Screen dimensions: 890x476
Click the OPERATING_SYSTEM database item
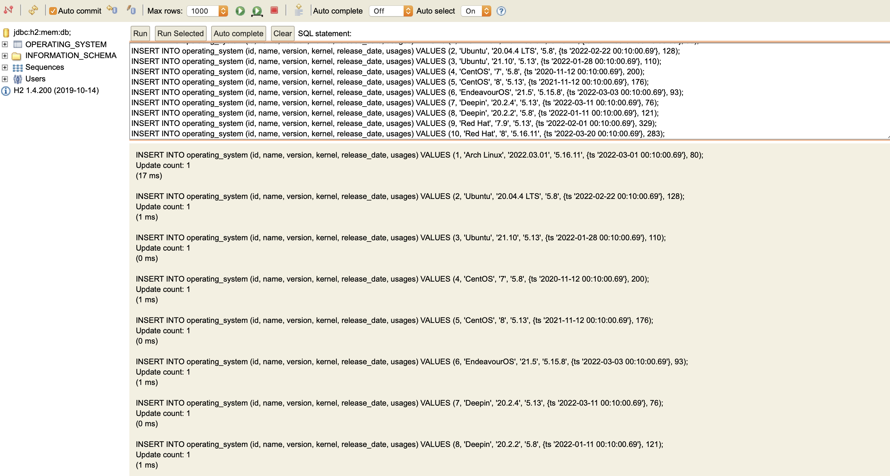pos(66,44)
